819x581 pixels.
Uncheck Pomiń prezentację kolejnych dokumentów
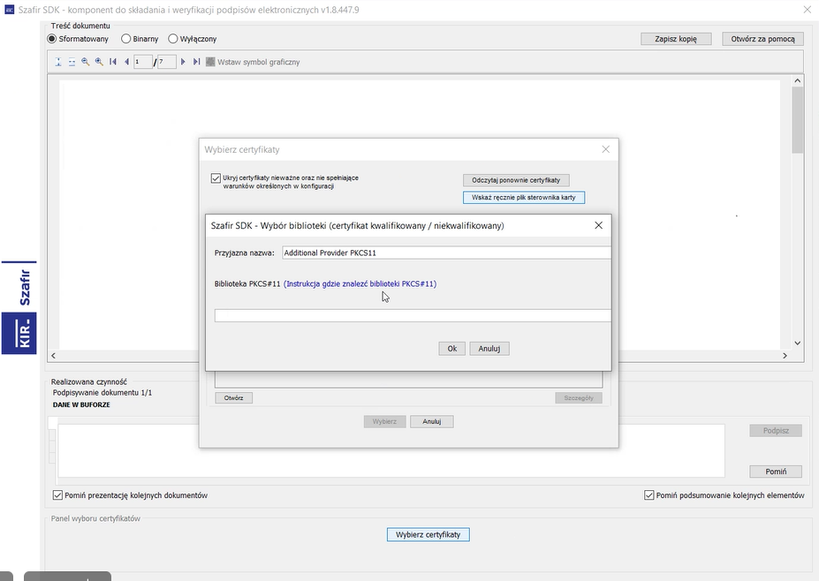click(58, 495)
